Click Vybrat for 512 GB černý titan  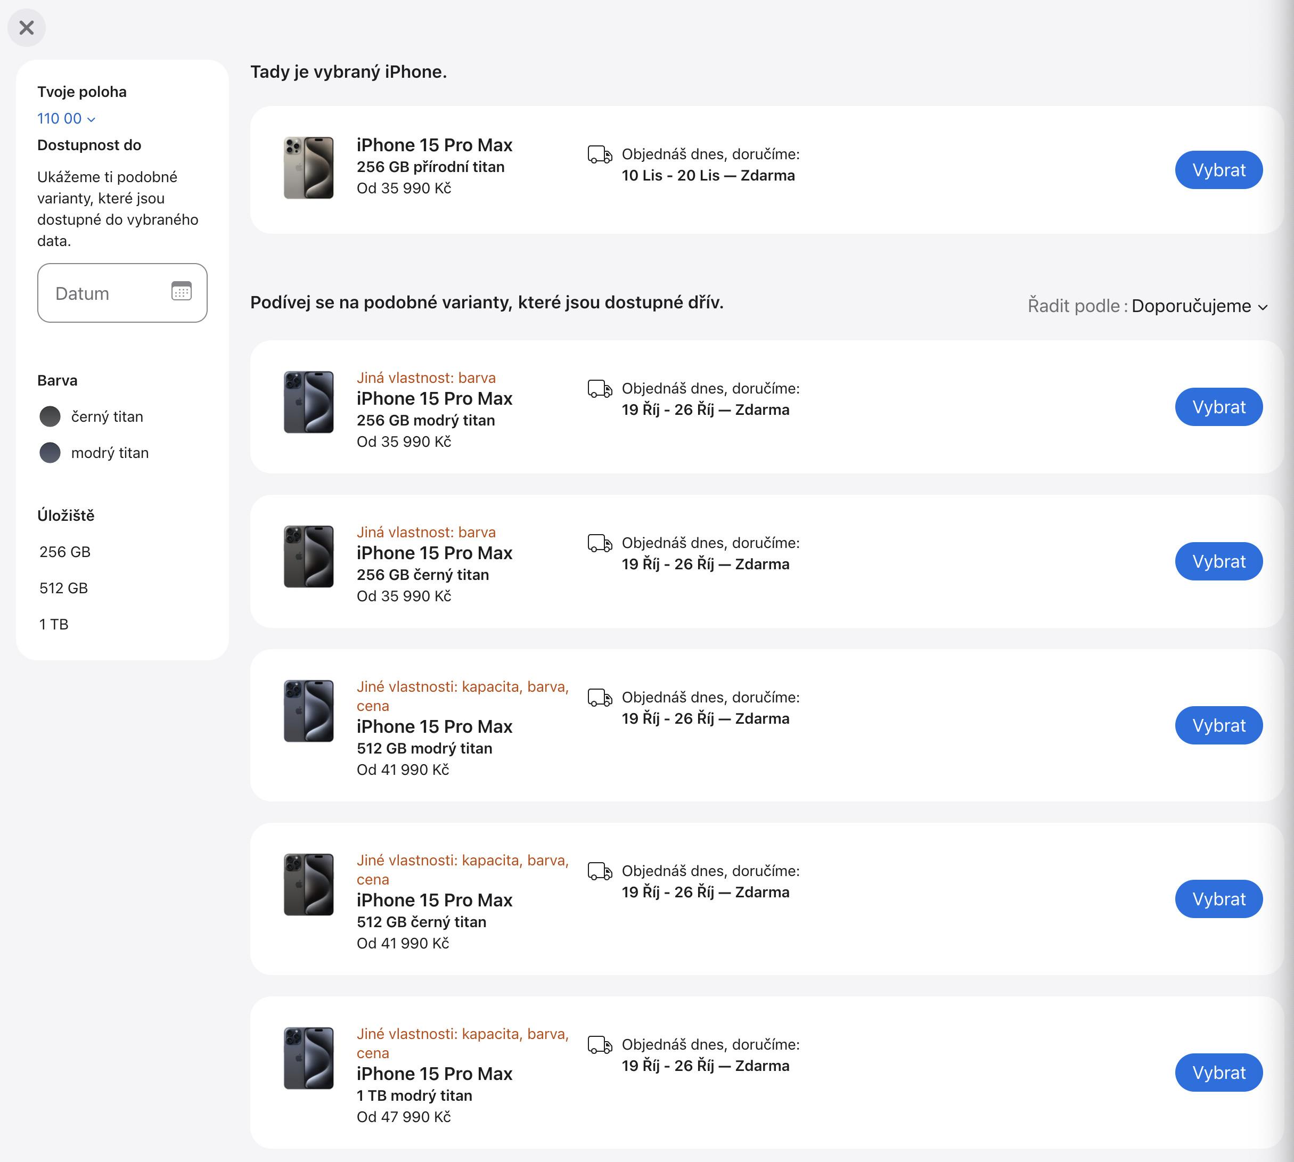point(1219,899)
